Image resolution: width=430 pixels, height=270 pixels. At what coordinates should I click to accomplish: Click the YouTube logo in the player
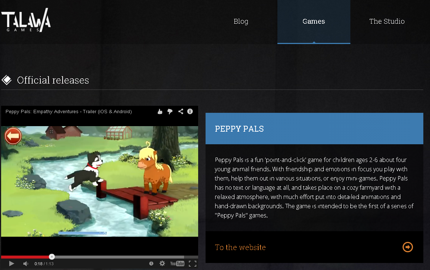tap(177, 263)
